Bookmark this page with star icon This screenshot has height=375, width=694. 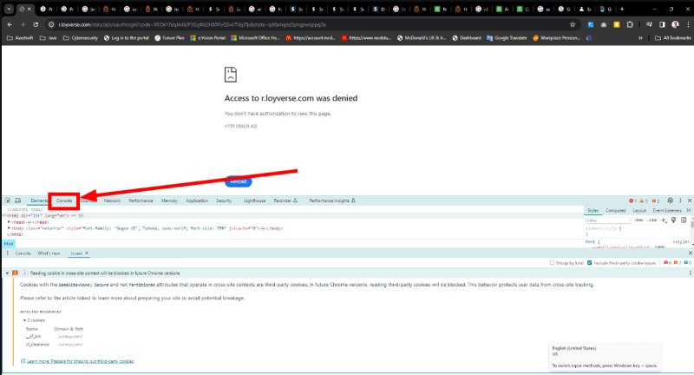[573, 24]
